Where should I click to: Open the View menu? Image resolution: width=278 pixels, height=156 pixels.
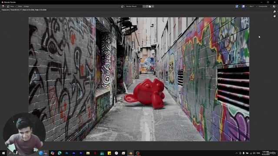(20, 6)
